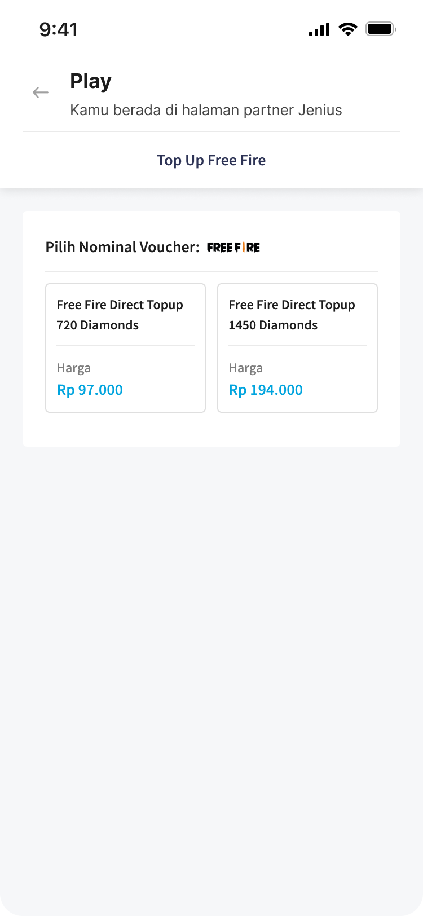Click the Play page title

pos(91,81)
